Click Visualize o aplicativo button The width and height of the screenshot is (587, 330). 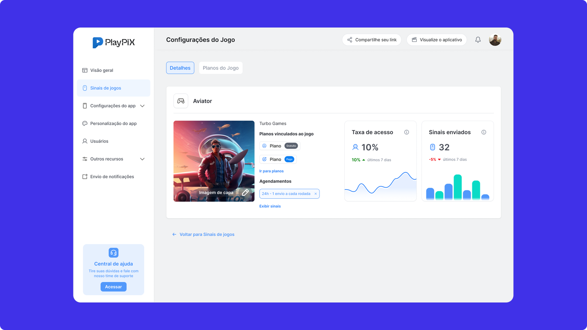point(437,40)
